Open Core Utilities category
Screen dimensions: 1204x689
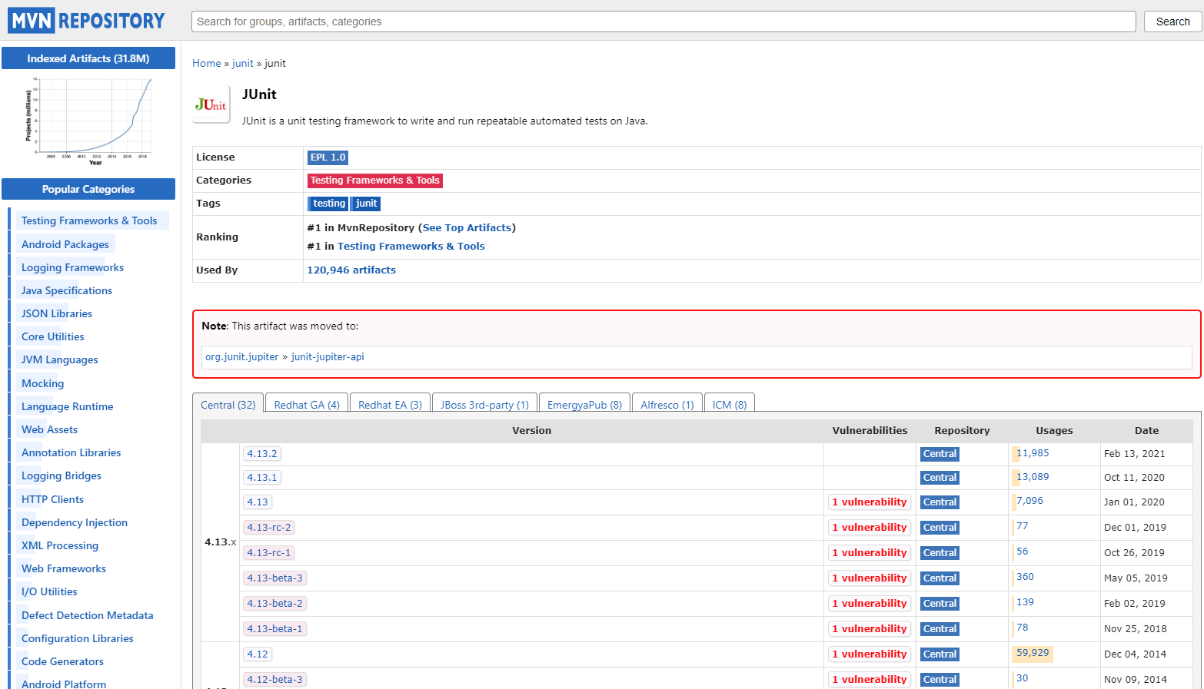[53, 336]
